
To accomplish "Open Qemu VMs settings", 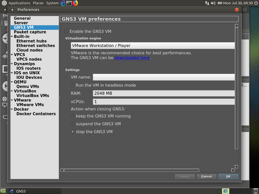I will 28,86.
